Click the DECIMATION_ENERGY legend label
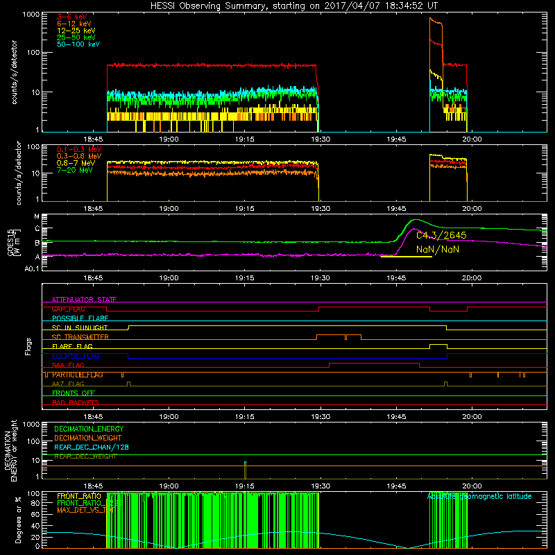The height and width of the screenshot is (555, 555). coord(89,429)
